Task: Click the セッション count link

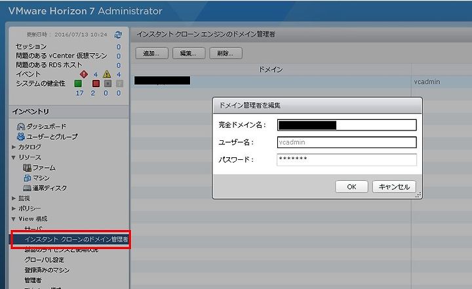Action: (x=118, y=47)
